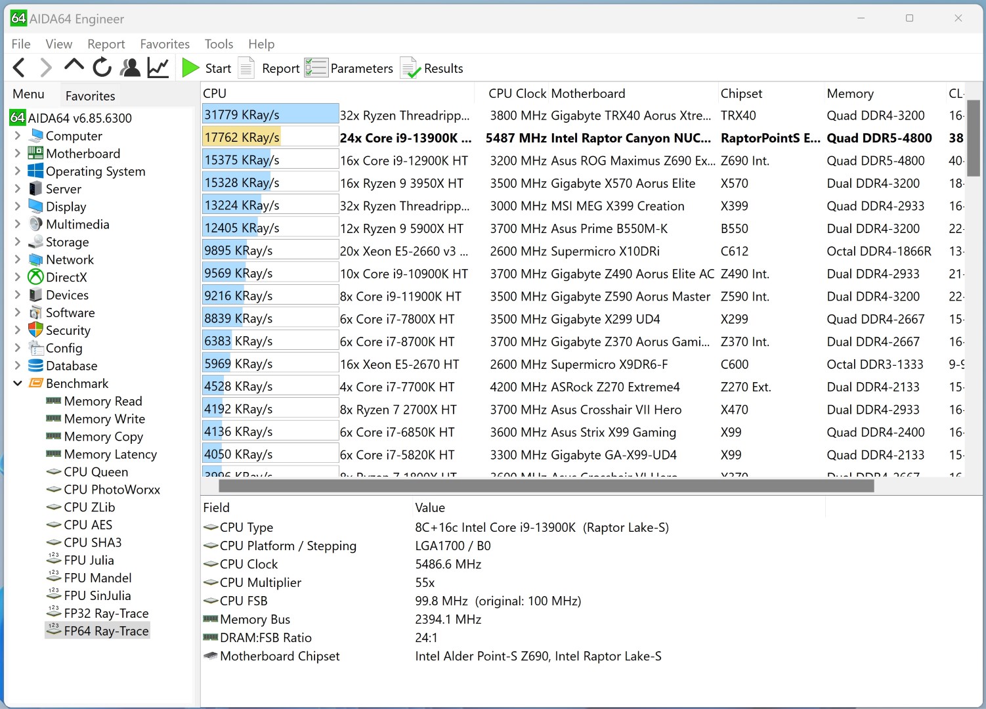Switch to the Menu side panel tab
This screenshot has height=709, width=986.
pyautogui.click(x=29, y=95)
